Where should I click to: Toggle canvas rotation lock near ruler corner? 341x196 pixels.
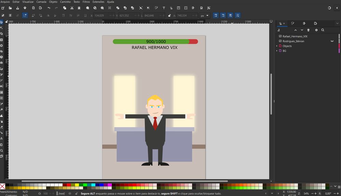pos(6,22)
